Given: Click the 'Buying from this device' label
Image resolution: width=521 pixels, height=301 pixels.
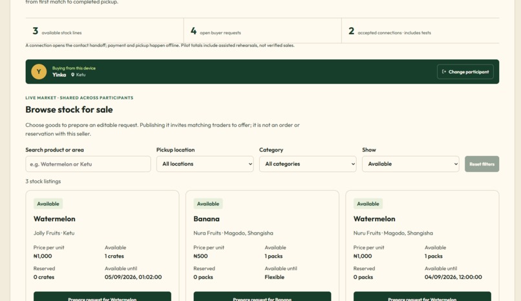Looking at the screenshot, I should point(74,68).
